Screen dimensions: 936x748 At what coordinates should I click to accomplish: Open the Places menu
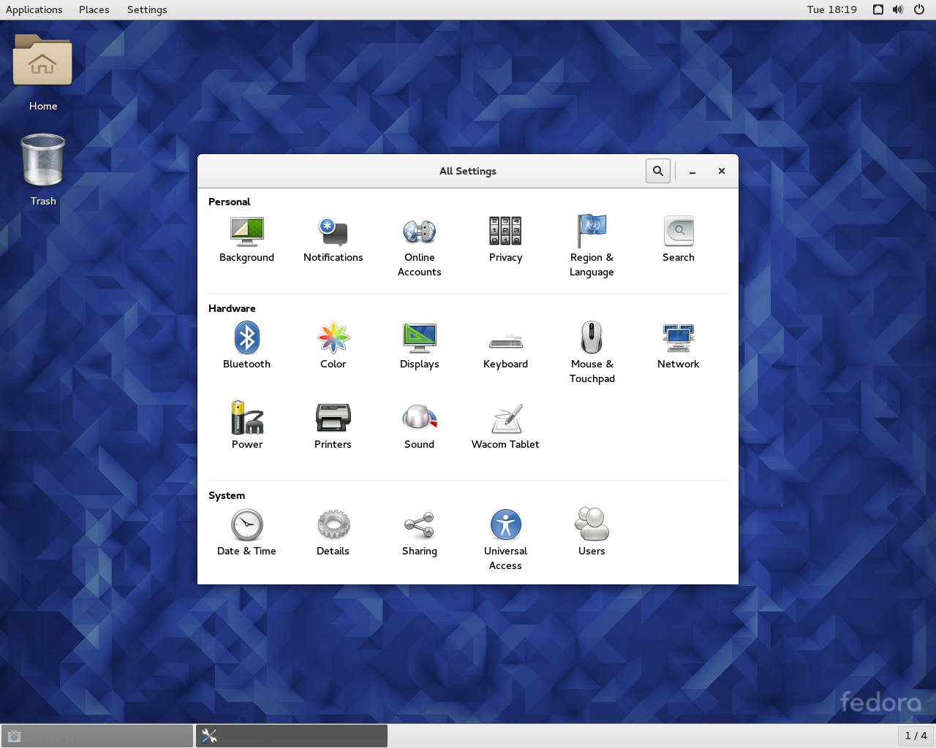(x=94, y=9)
